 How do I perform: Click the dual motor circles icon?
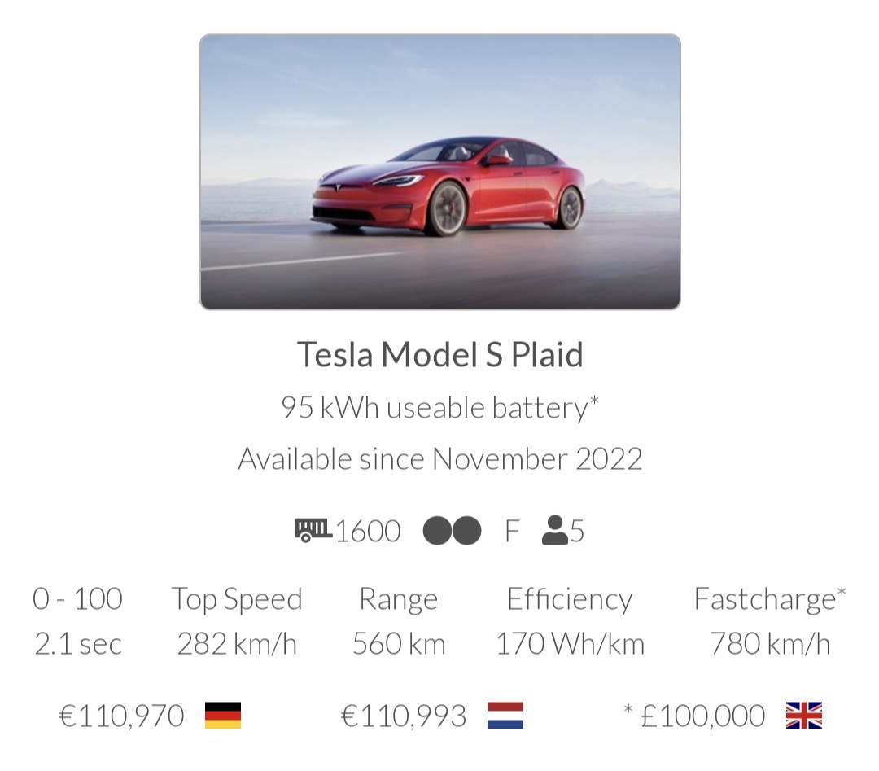[x=452, y=531]
